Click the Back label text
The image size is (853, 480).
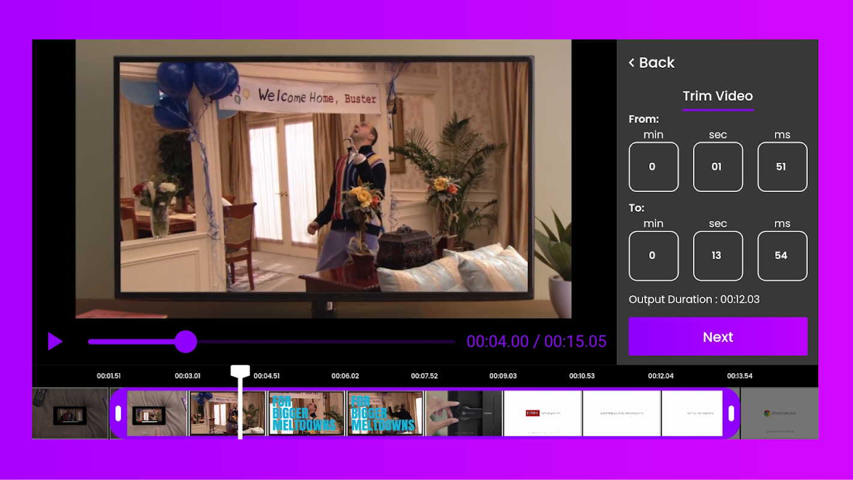tap(657, 62)
